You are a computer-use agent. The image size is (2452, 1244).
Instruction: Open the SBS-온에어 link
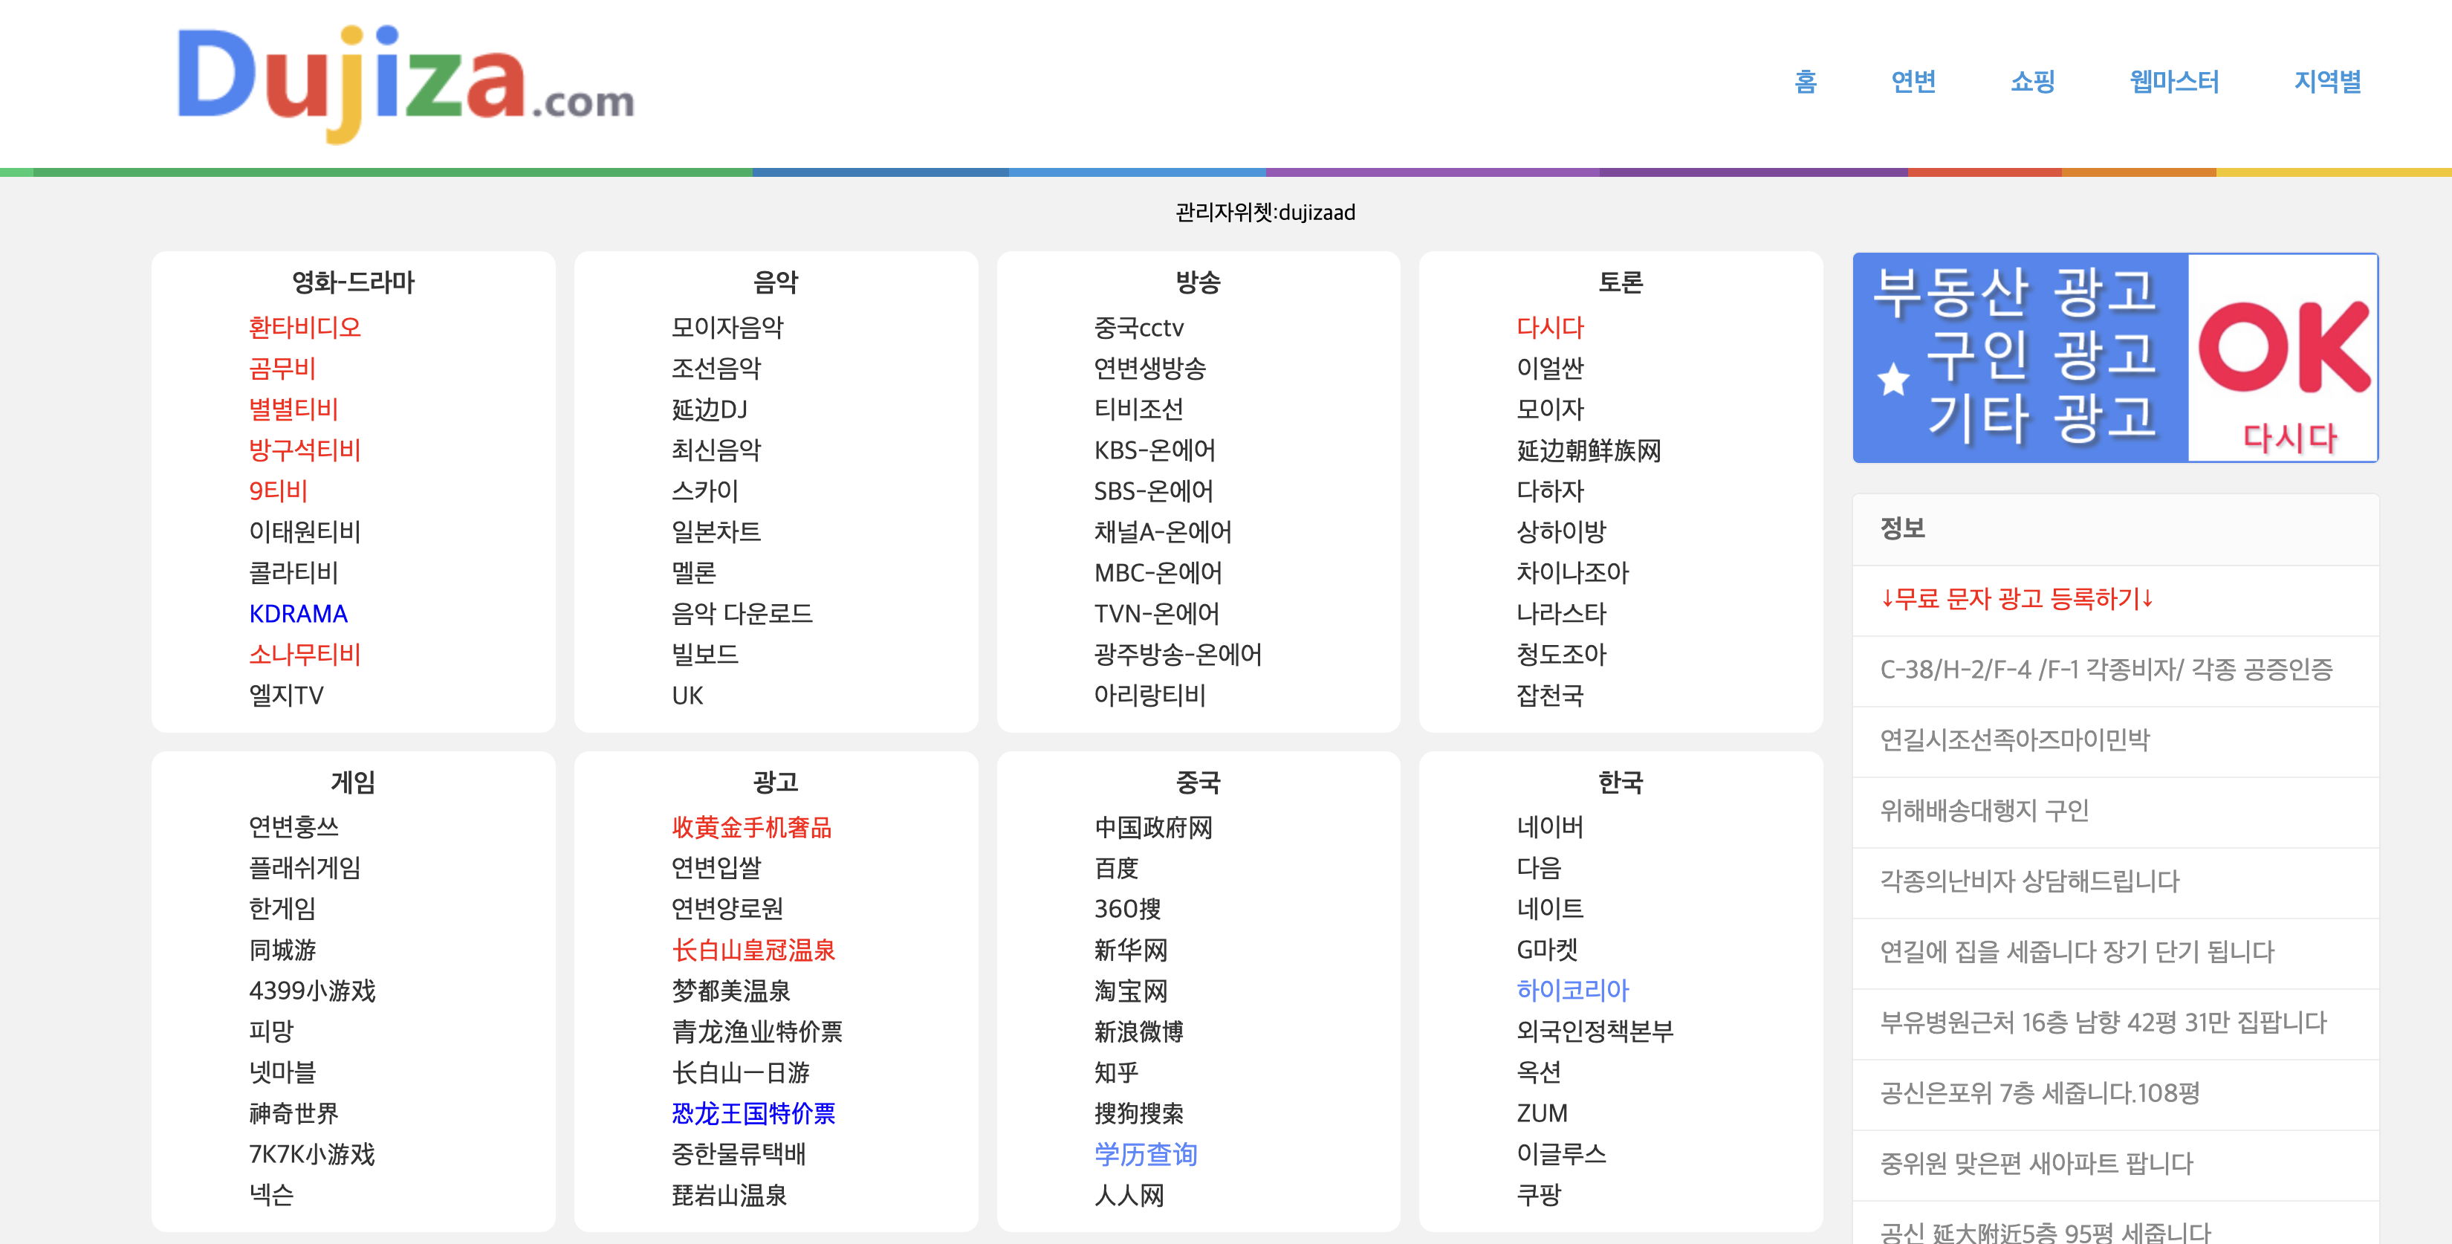(1154, 491)
